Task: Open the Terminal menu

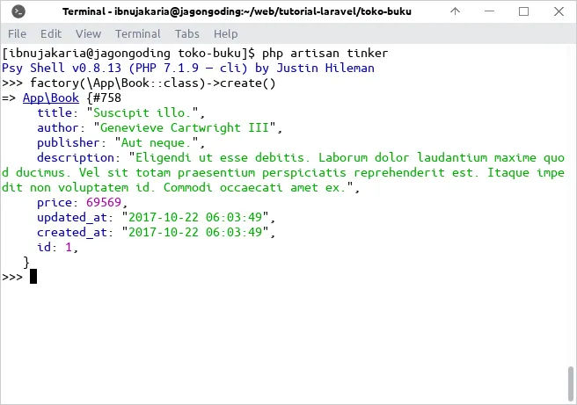Action: [137, 33]
